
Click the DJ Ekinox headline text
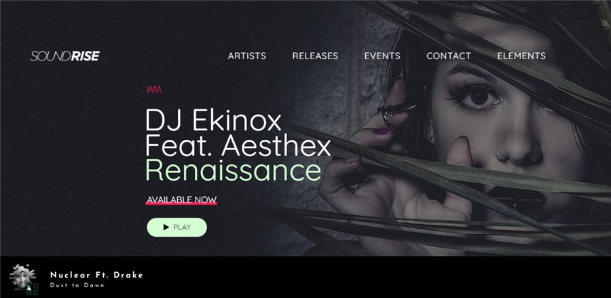point(213,120)
